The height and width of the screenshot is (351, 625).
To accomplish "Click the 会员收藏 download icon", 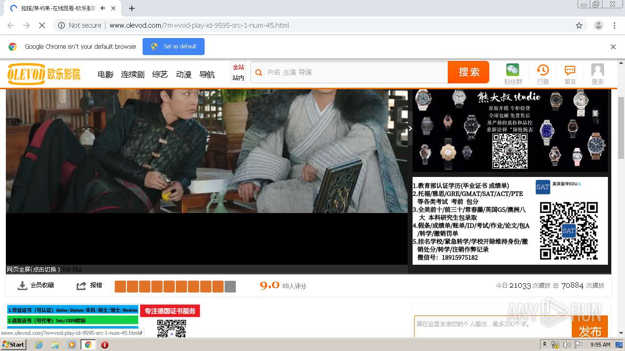I will tap(22, 286).
